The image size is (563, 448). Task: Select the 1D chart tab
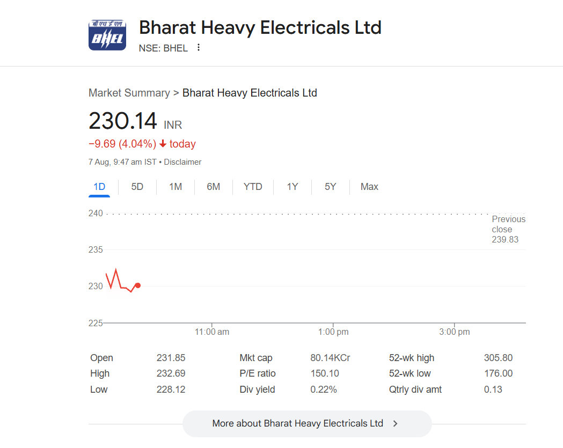99,187
